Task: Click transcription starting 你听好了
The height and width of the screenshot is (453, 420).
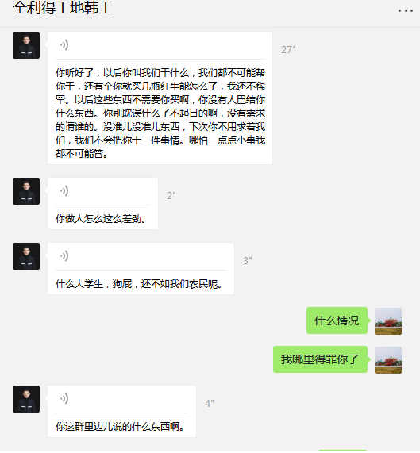Action: pos(160,113)
